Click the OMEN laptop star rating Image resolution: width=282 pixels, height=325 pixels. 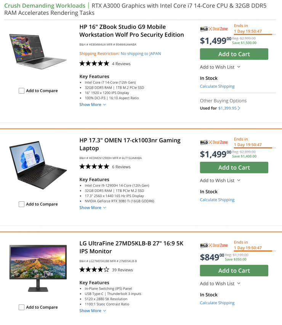pos(94,167)
